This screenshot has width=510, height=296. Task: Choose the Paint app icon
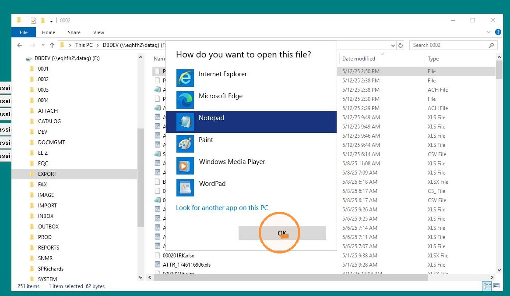tap(185, 144)
